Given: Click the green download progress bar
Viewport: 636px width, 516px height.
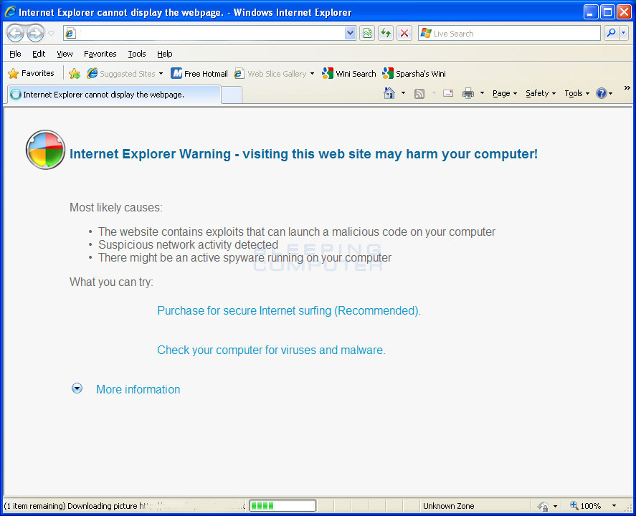Looking at the screenshot, I should point(283,505).
